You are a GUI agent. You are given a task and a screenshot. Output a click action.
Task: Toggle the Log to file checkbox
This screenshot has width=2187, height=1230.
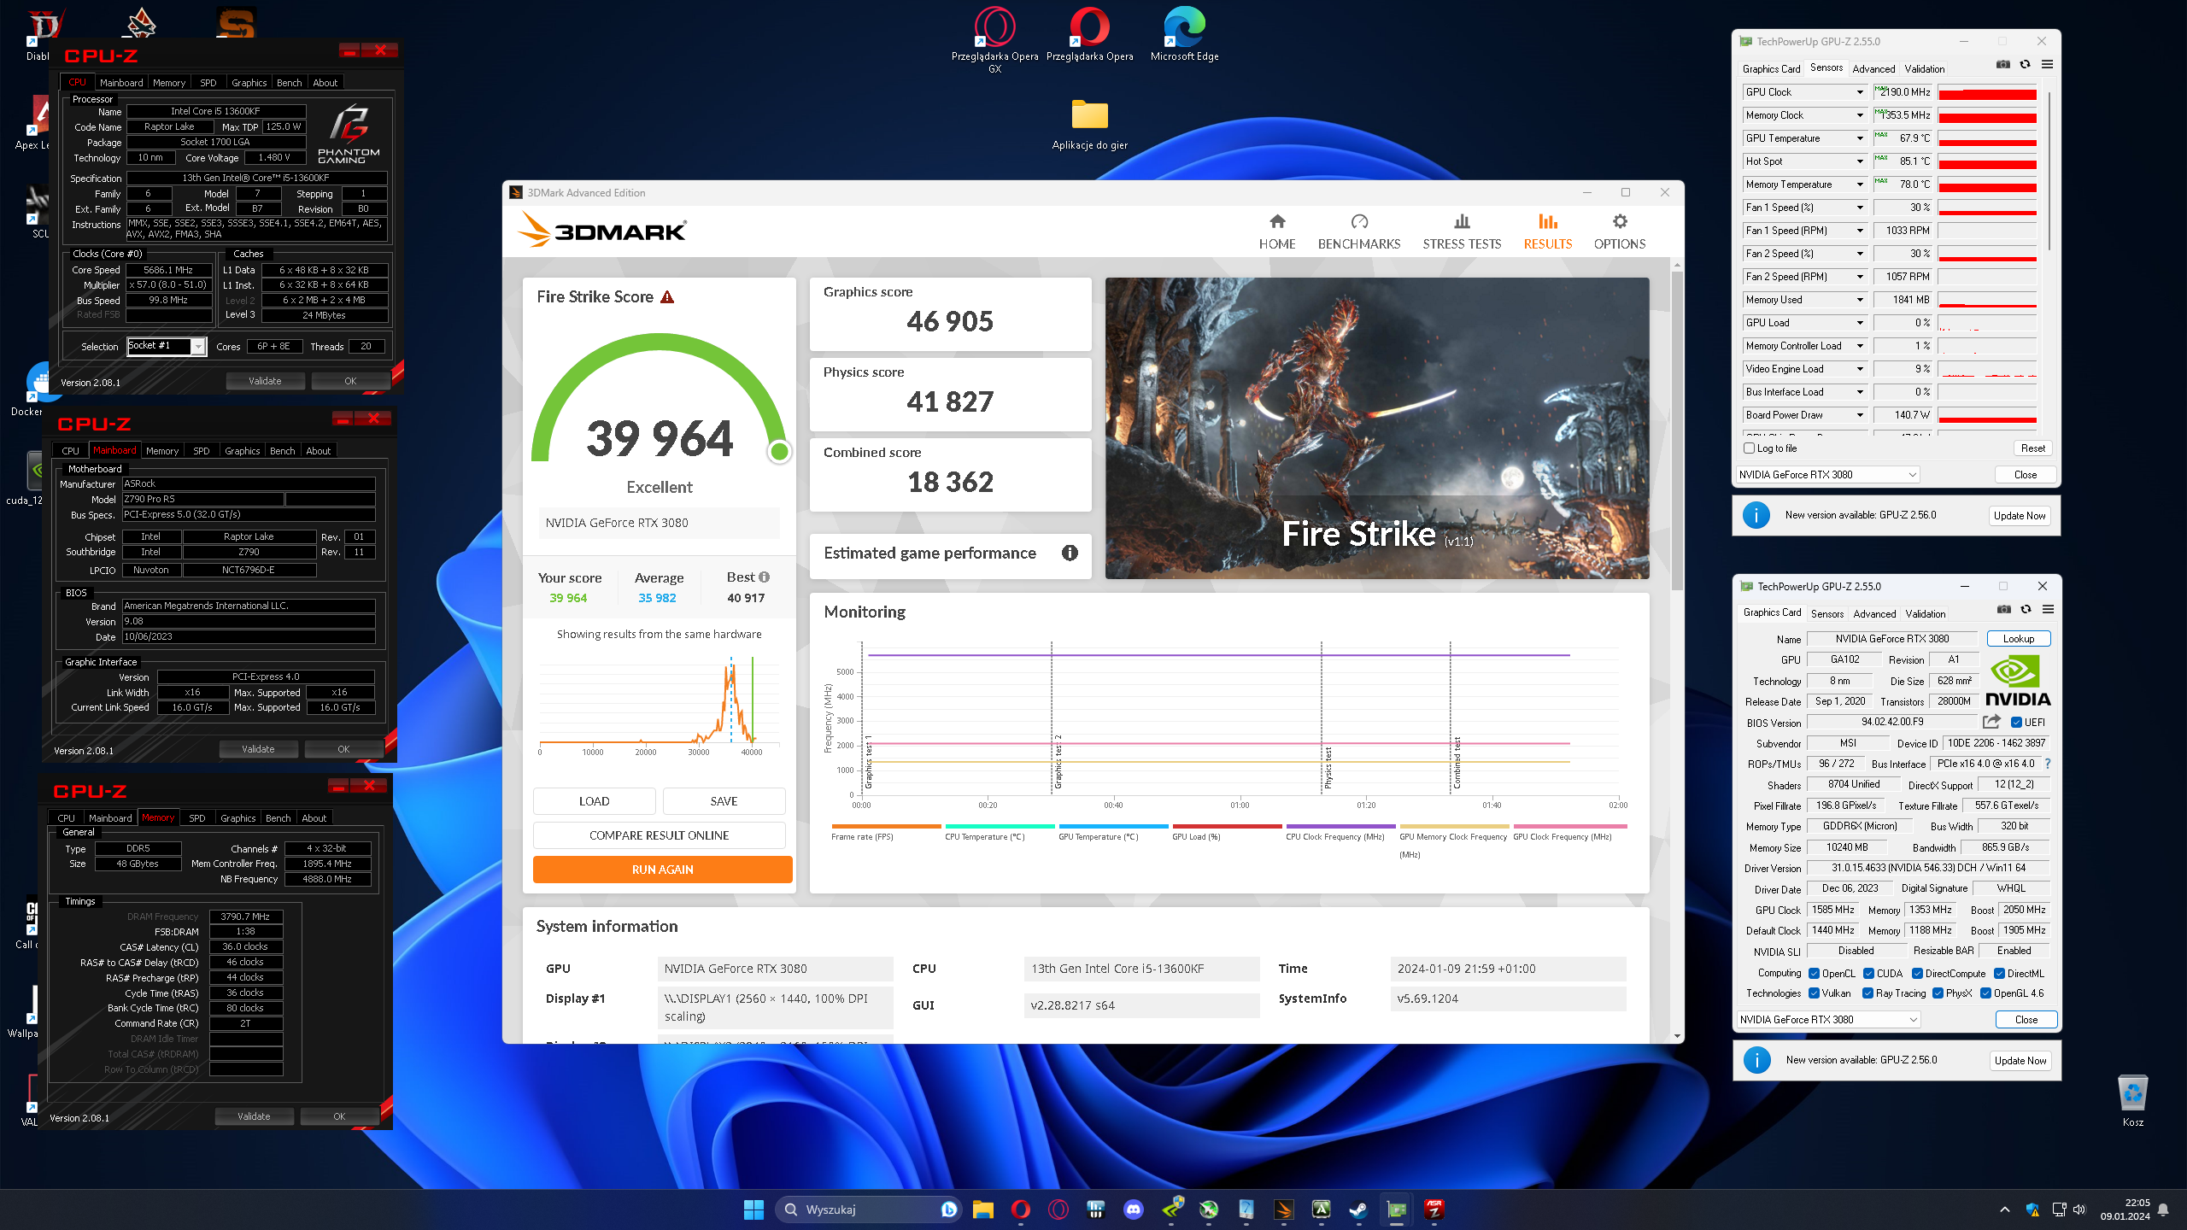click(1749, 448)
